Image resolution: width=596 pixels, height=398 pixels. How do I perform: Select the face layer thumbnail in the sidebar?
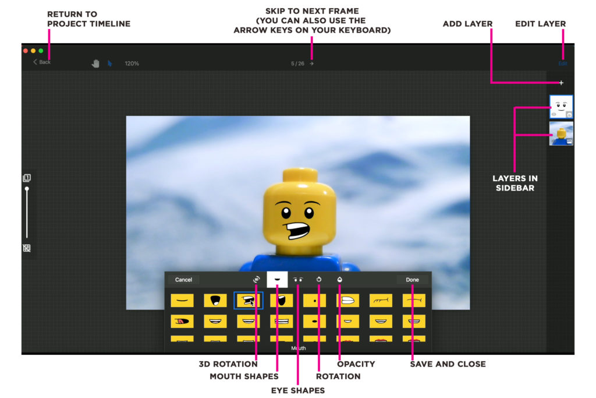click(560, 106)
